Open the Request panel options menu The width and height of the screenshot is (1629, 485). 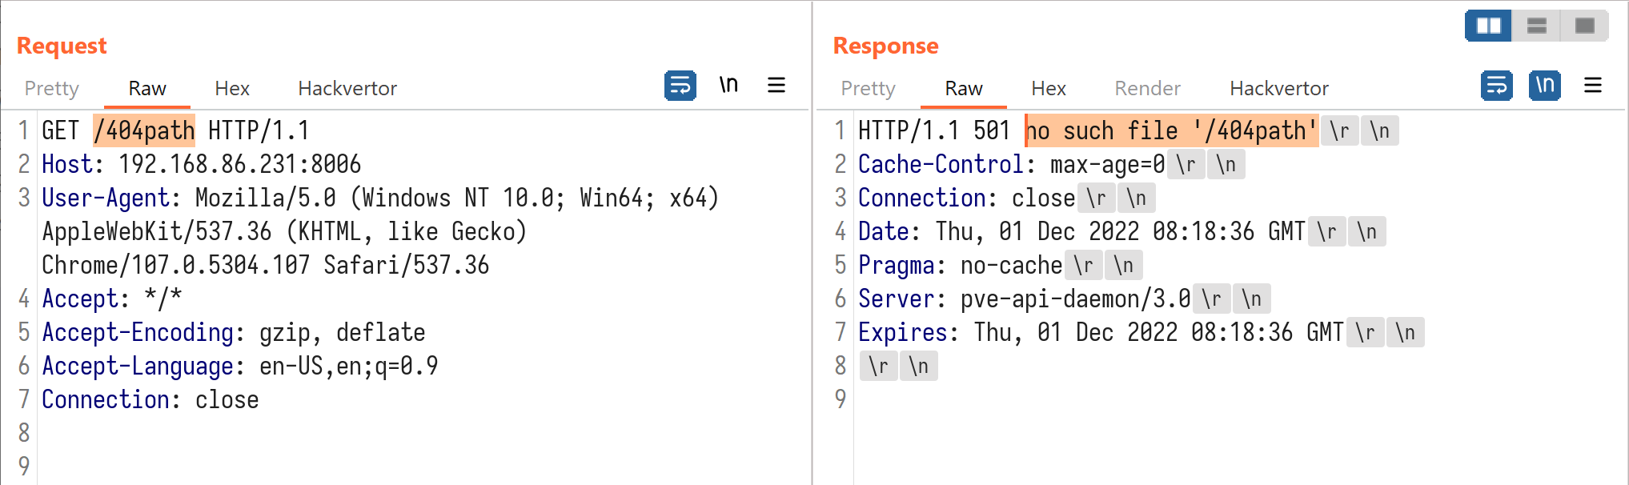[x=776, y=86]
